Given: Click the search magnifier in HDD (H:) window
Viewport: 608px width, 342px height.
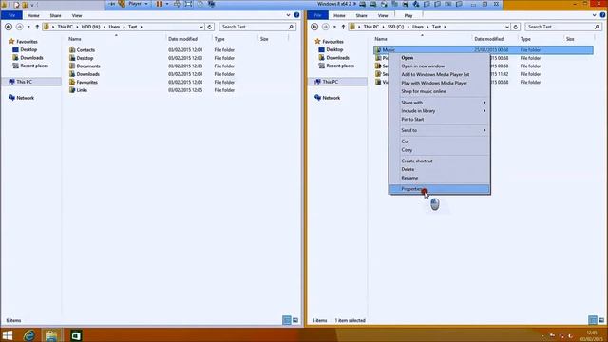Looking at the screenshot, I should tap(291, 27).
